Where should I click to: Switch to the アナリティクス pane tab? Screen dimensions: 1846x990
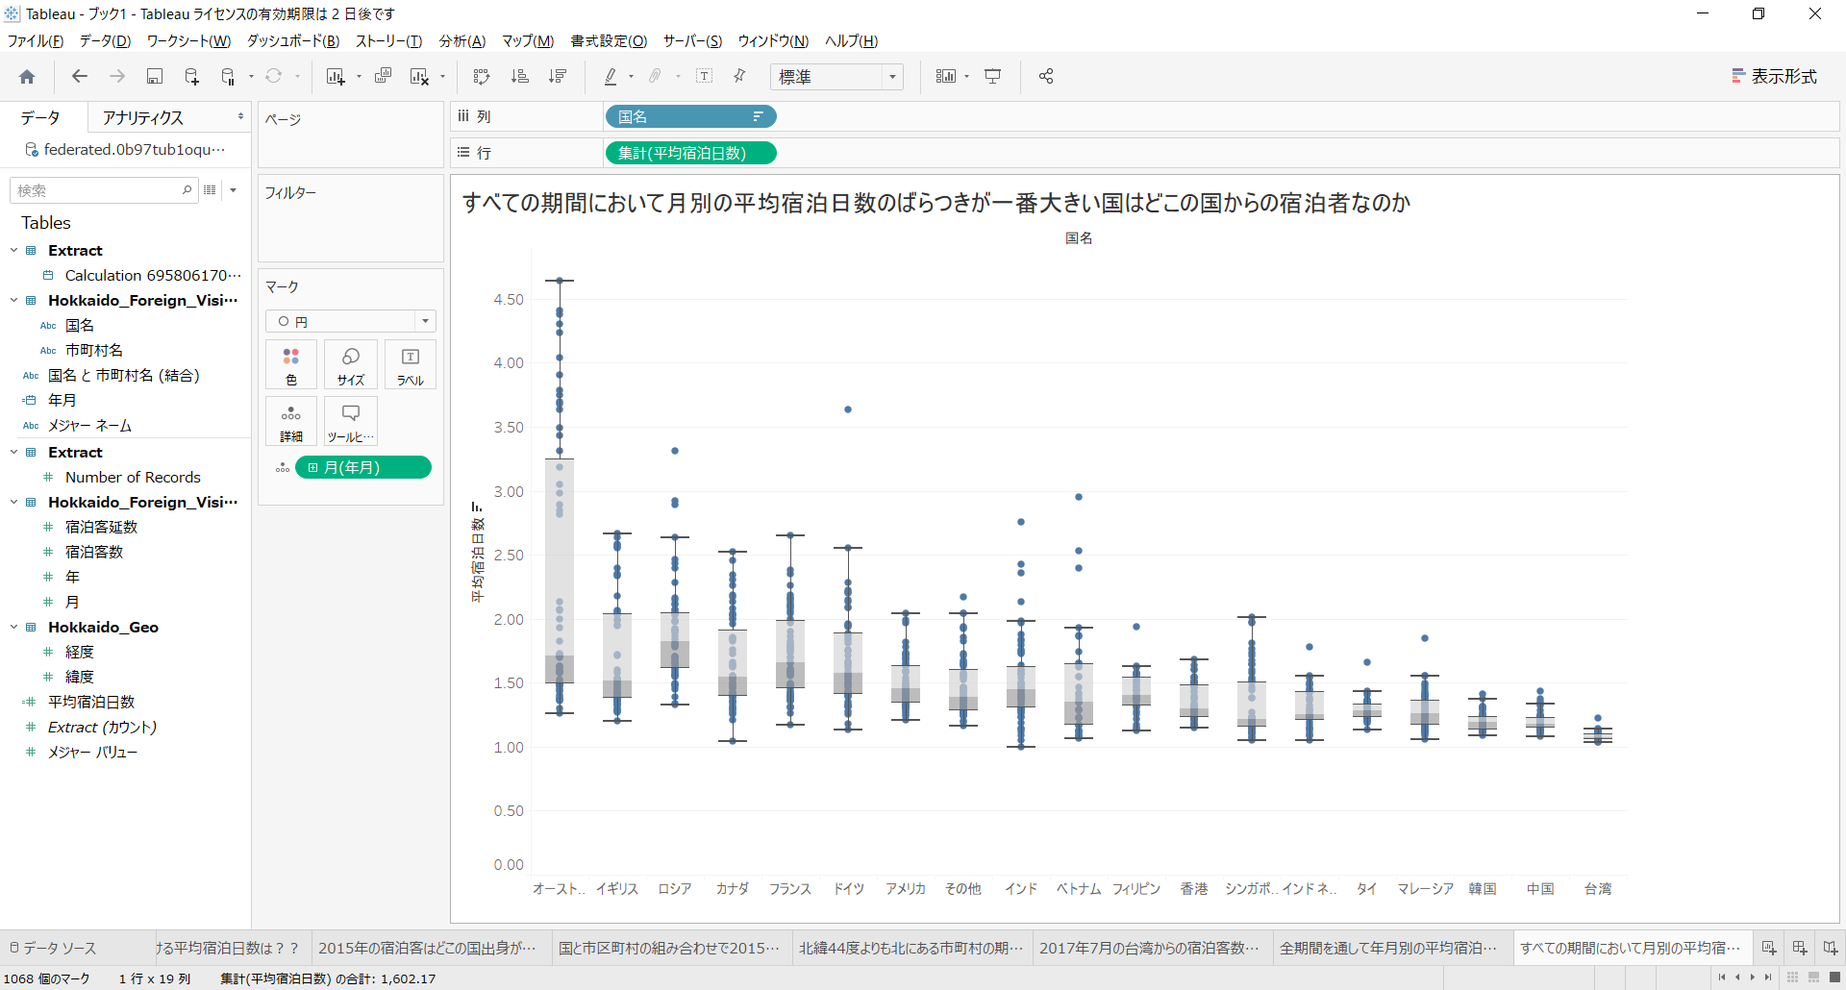pos(143,117)
